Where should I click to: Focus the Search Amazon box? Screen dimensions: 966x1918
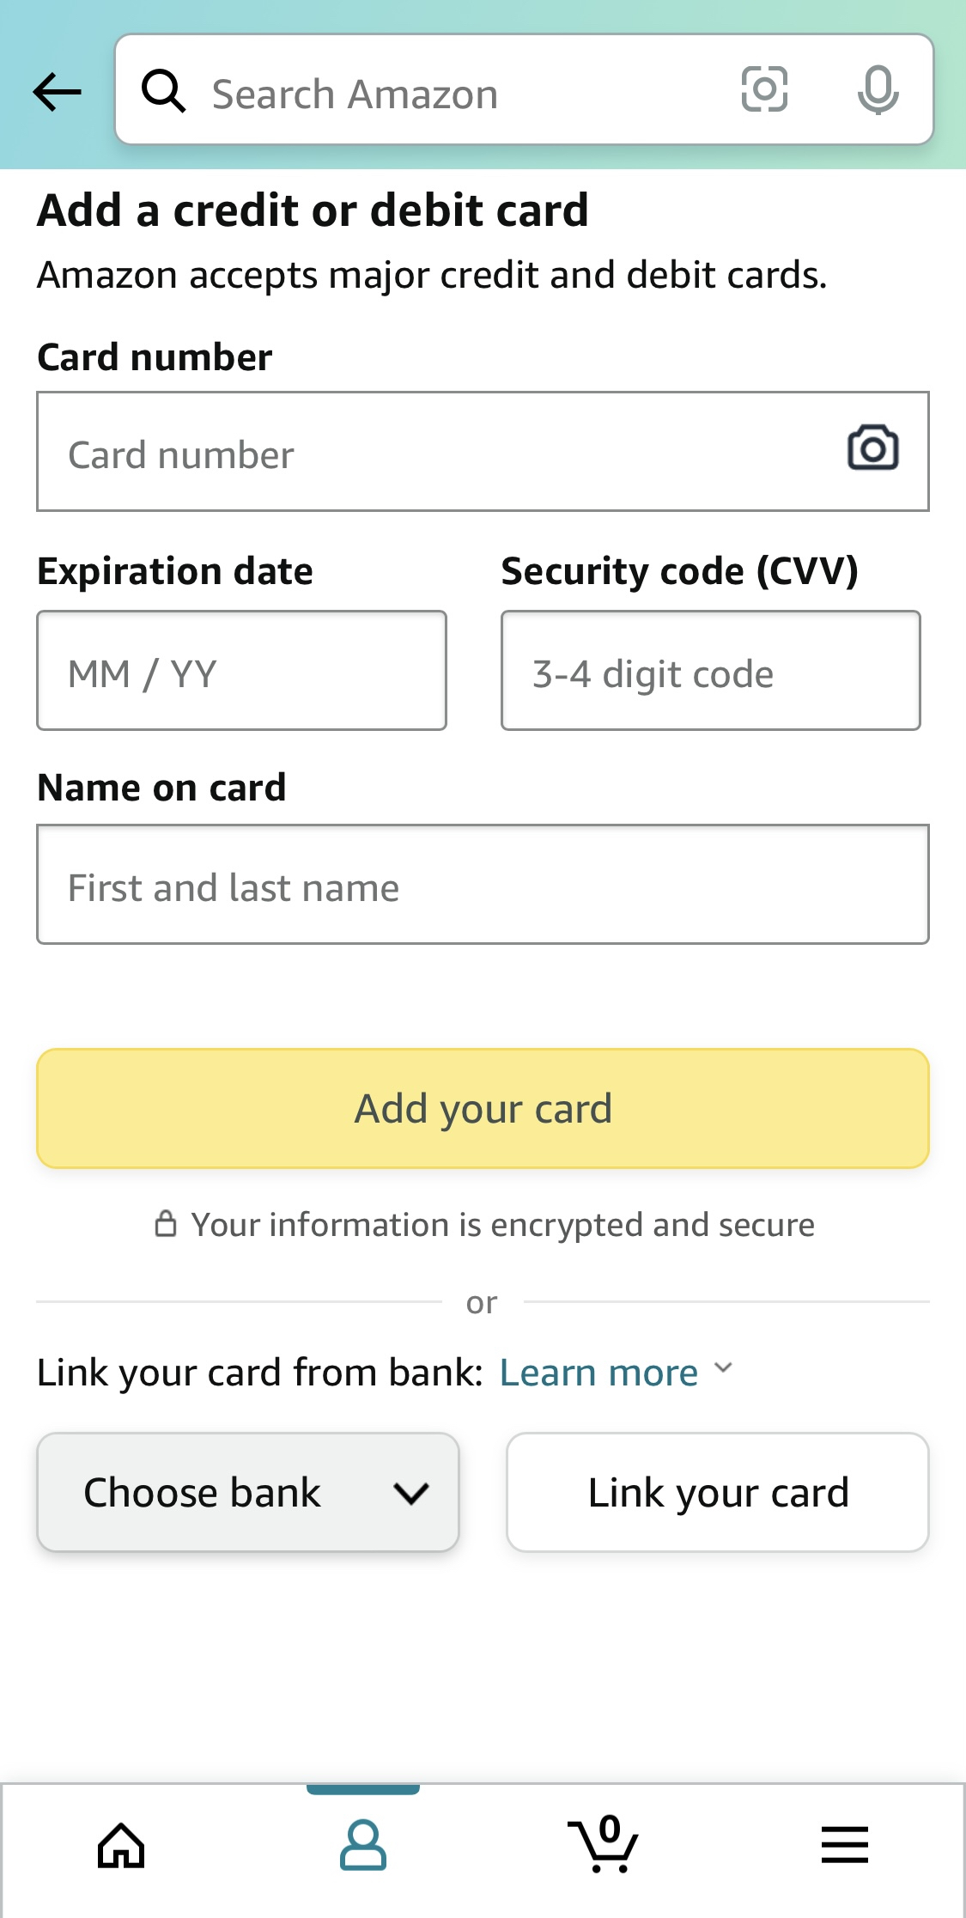[x=464, y=92]
